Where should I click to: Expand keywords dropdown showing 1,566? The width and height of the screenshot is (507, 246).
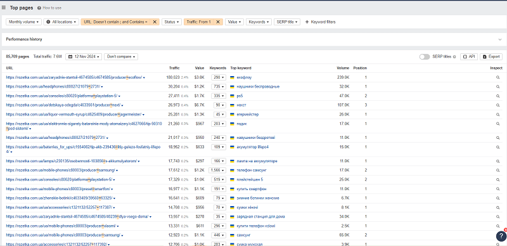217,171
